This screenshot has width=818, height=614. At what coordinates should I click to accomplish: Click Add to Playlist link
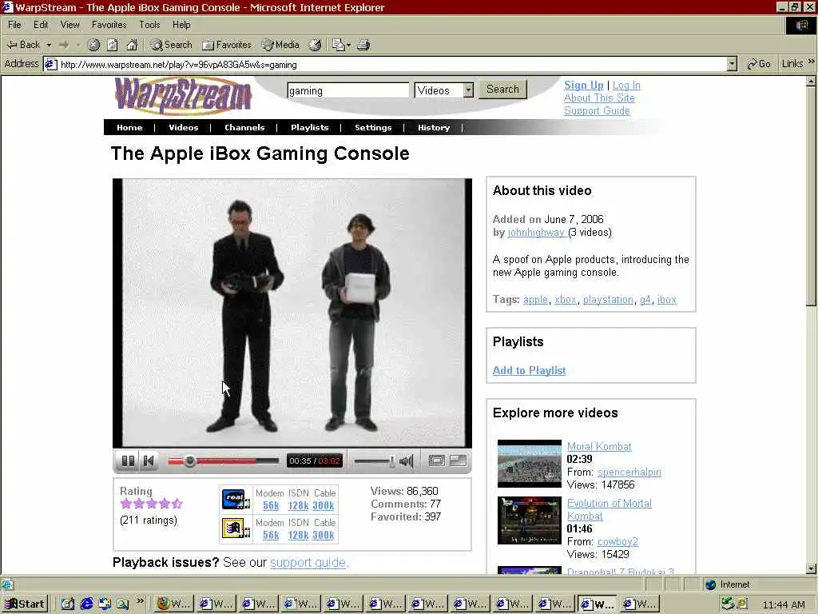[x=529, y=370]
